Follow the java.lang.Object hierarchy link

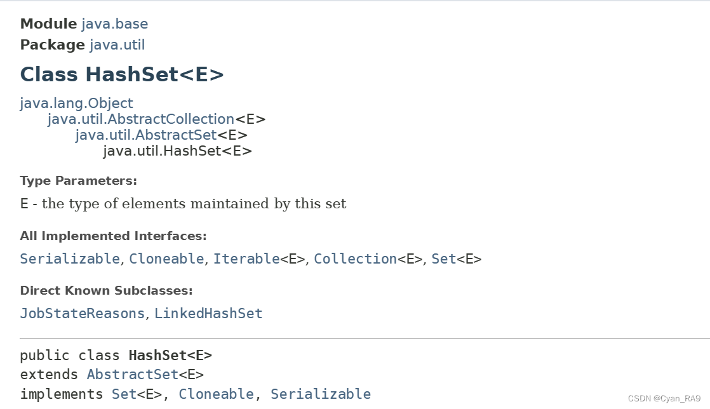point(76,104)
